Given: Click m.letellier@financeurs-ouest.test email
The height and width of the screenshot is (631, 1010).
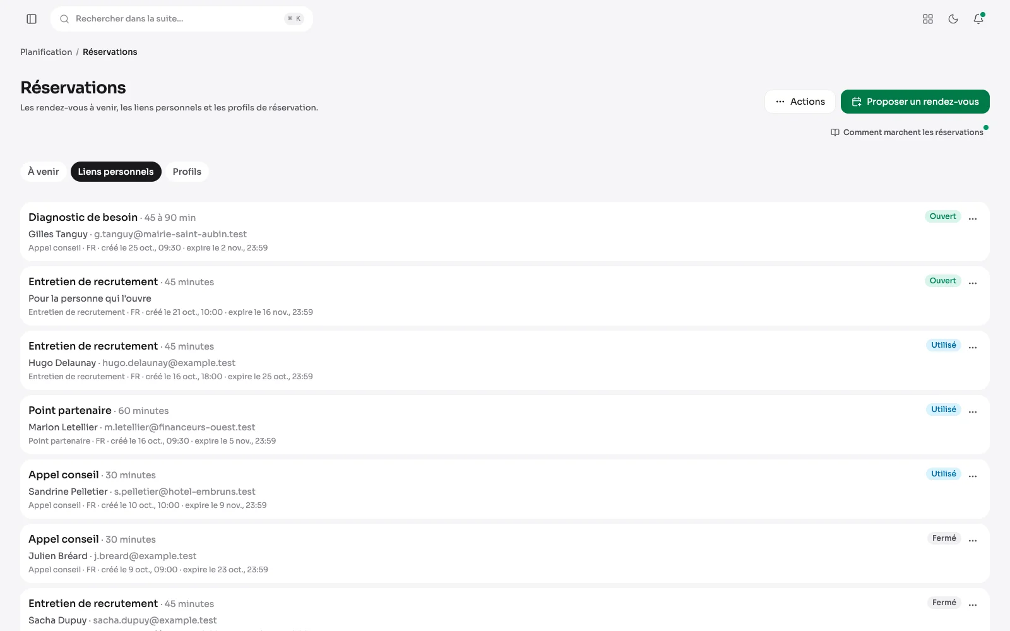Looking at the screenshot, I should [x=180, y=427].
